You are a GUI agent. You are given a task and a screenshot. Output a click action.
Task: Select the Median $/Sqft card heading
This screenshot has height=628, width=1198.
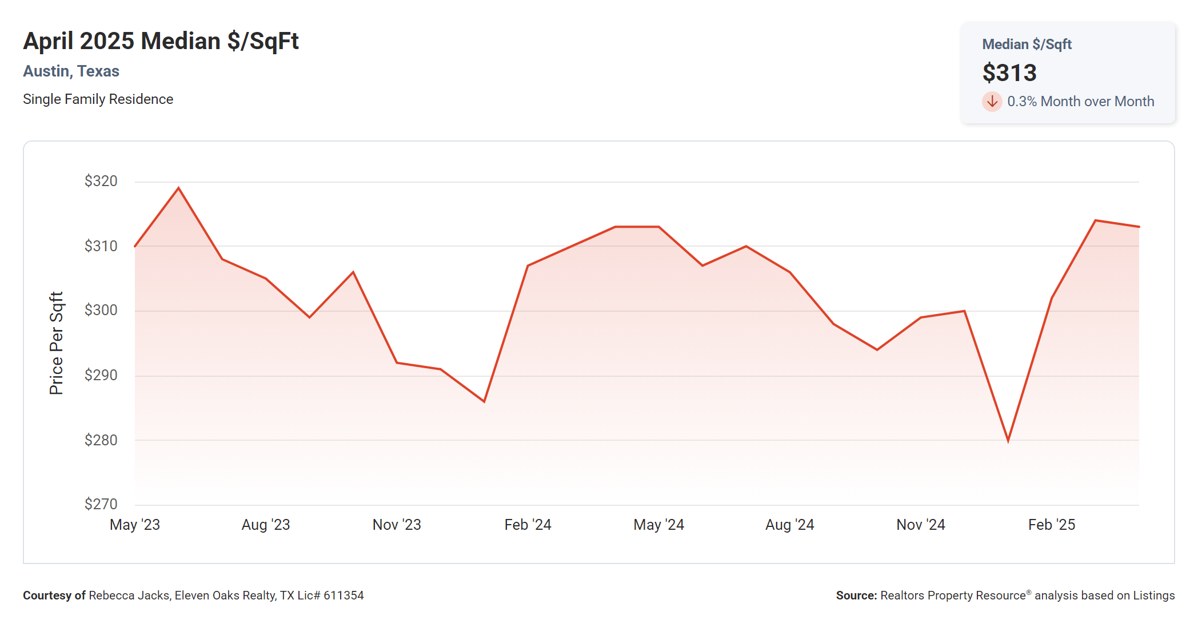coord(1027,45)
